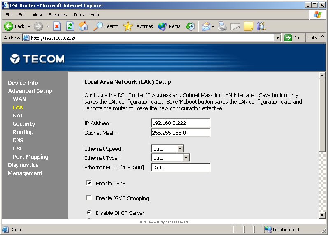The image size is (328, 235).
Task: Enable IGMP Snooping checkbox
Action: click(x=89, y=198)
